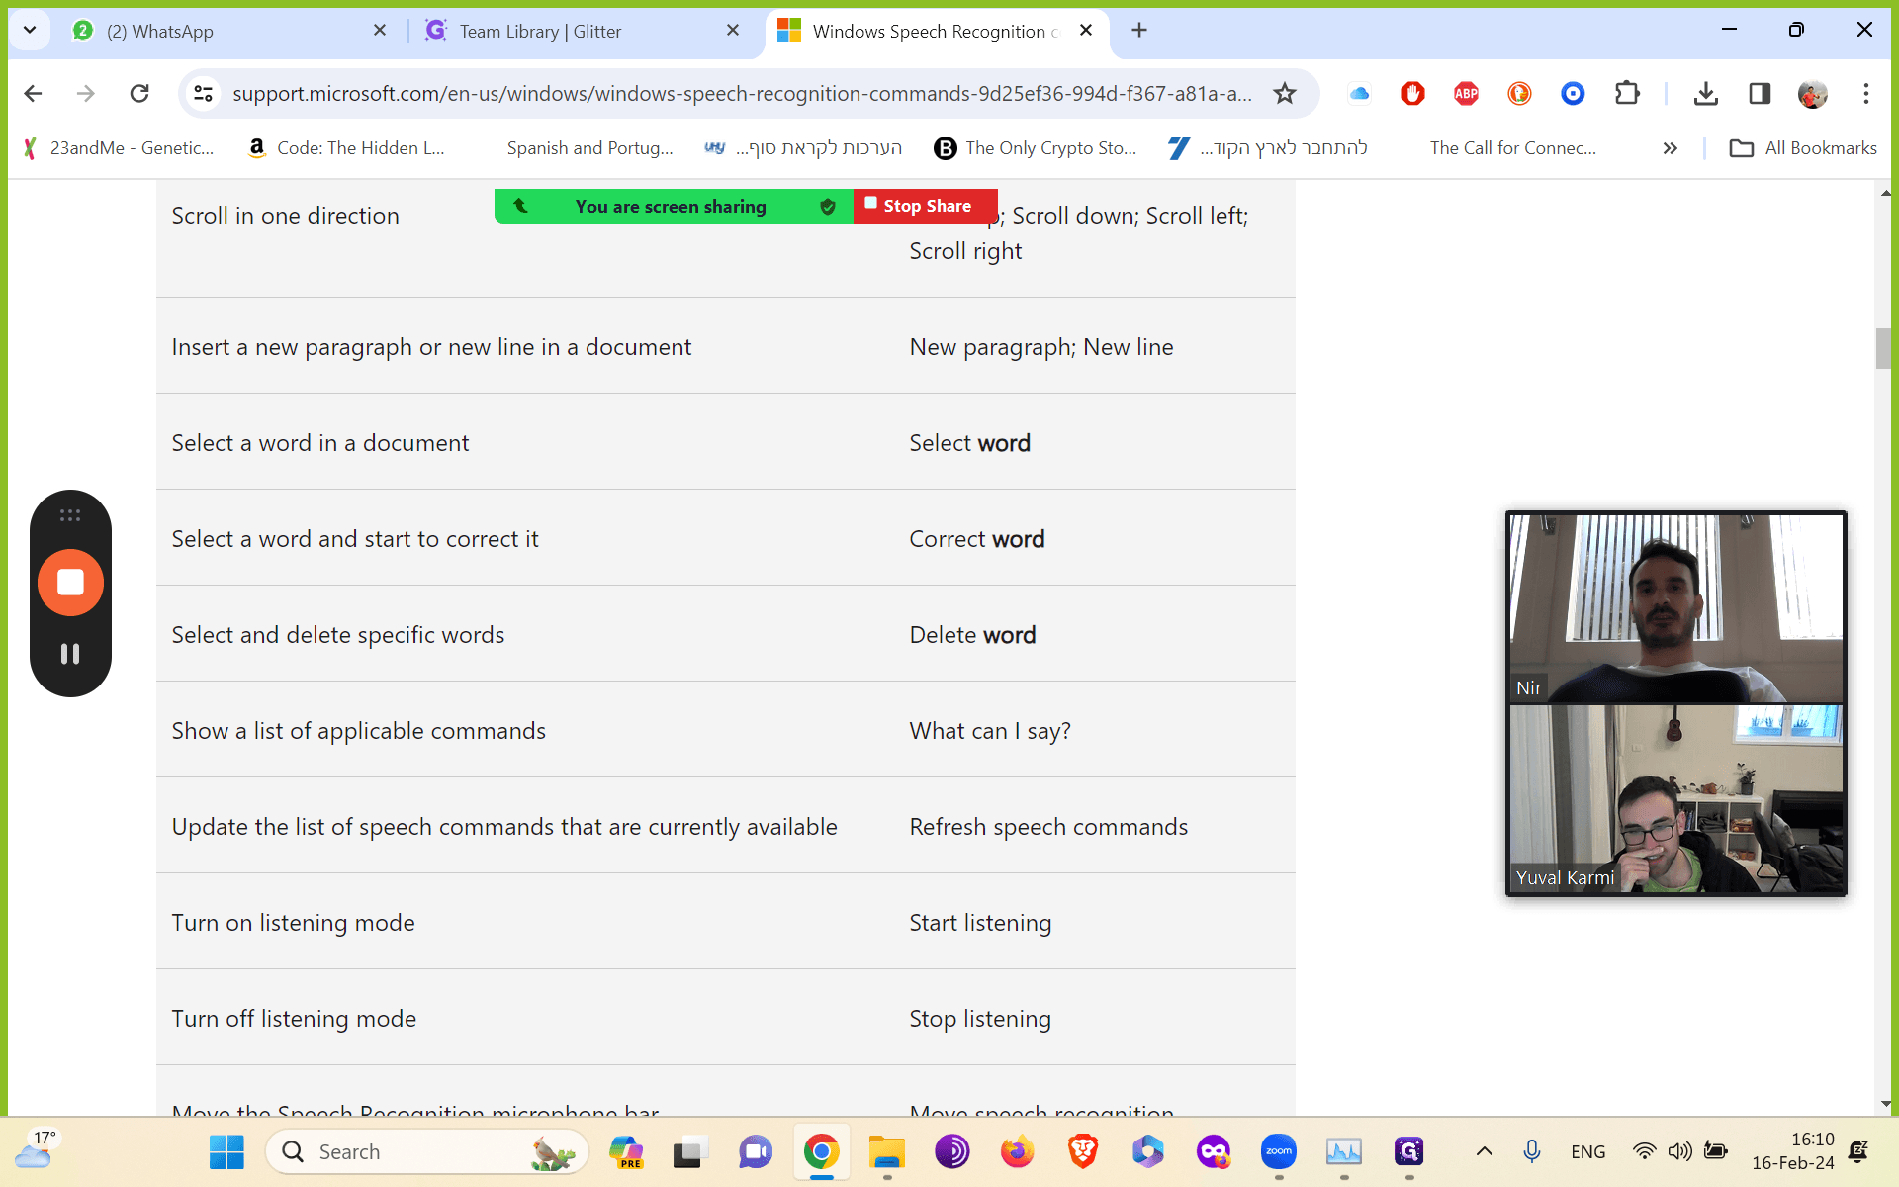Viewport: 1899px width, 1187px height.
Task: Click the address bar URL
Action: [x=742, y=93]
